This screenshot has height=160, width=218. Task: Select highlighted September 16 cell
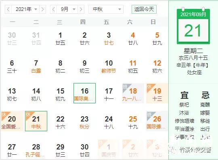84,93
